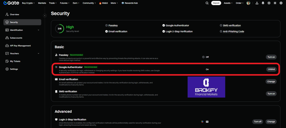Go to Subaccounts in the sidebar

tap(16, 38)
